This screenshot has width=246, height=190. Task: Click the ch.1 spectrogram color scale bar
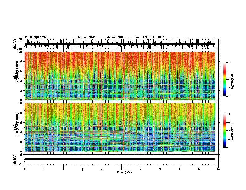coord(225,79)
